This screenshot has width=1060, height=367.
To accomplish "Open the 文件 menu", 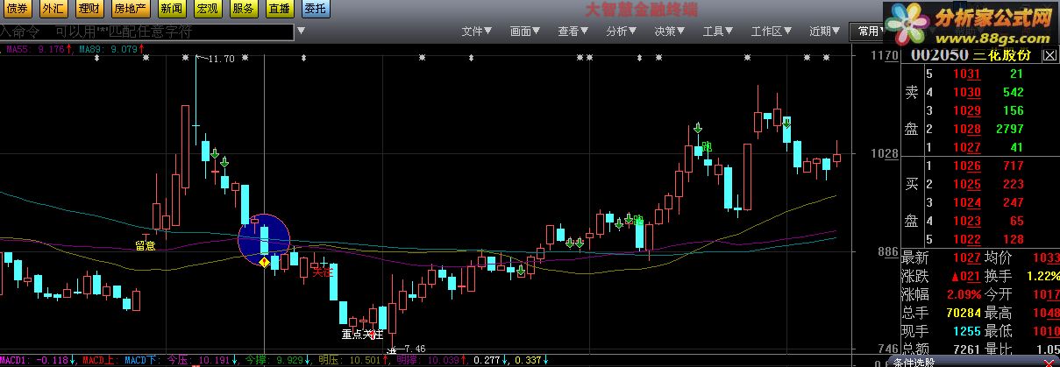I will coord(477,32).
